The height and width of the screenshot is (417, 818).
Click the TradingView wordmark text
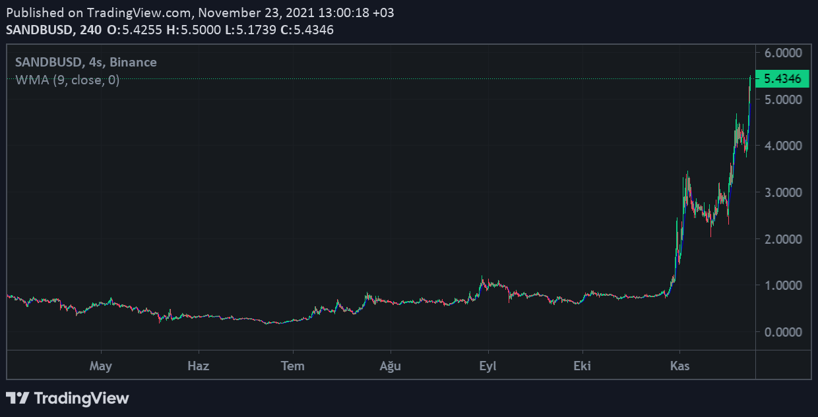[x=81, y=399]
